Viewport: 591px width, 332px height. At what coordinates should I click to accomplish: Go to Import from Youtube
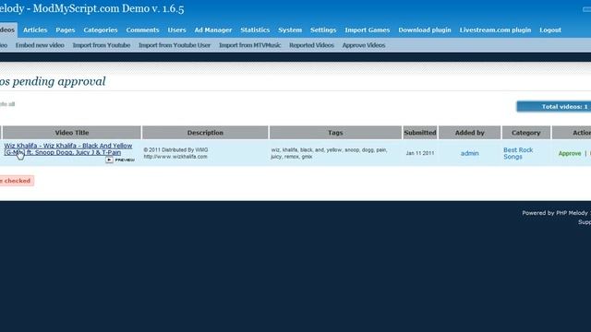(102, 45)
